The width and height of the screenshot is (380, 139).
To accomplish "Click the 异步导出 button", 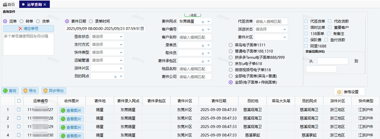I will click(54, 91).
